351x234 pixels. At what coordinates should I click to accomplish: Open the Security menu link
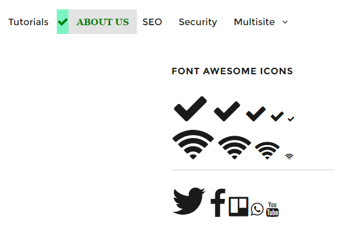198,22
